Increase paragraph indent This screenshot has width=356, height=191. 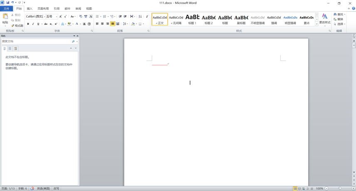click(125, 16)
